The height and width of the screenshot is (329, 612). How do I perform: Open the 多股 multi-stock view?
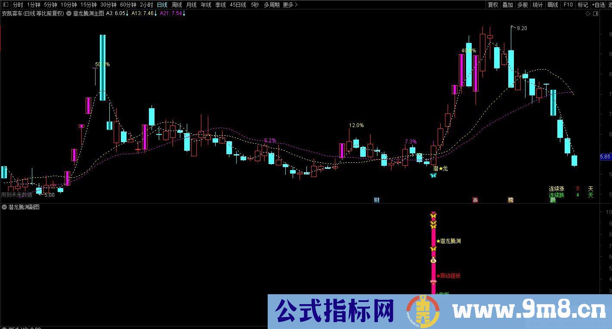click(522, 5)
